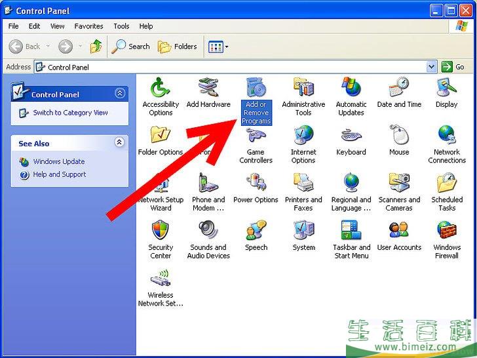Viewport: 477px width, 358px height.
Task: Open Date and Time settings
Action: [399, 92]
